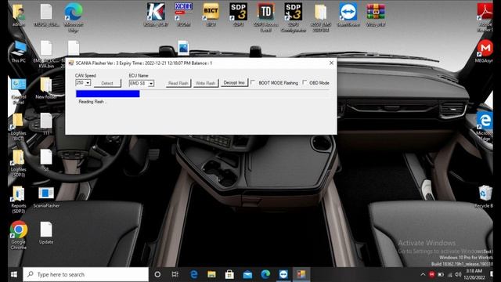This screenshot has height=282, width=501.
Task: Click the 'Reading Flash ..' status text
Action: (92, 102)
